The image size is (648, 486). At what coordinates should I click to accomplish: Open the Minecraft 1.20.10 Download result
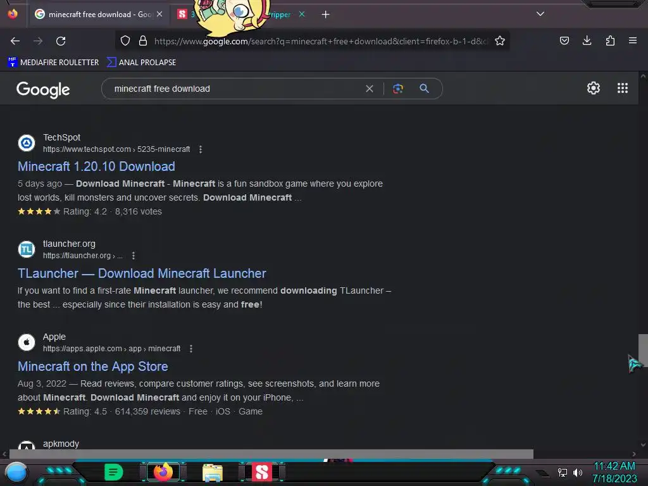96,166
